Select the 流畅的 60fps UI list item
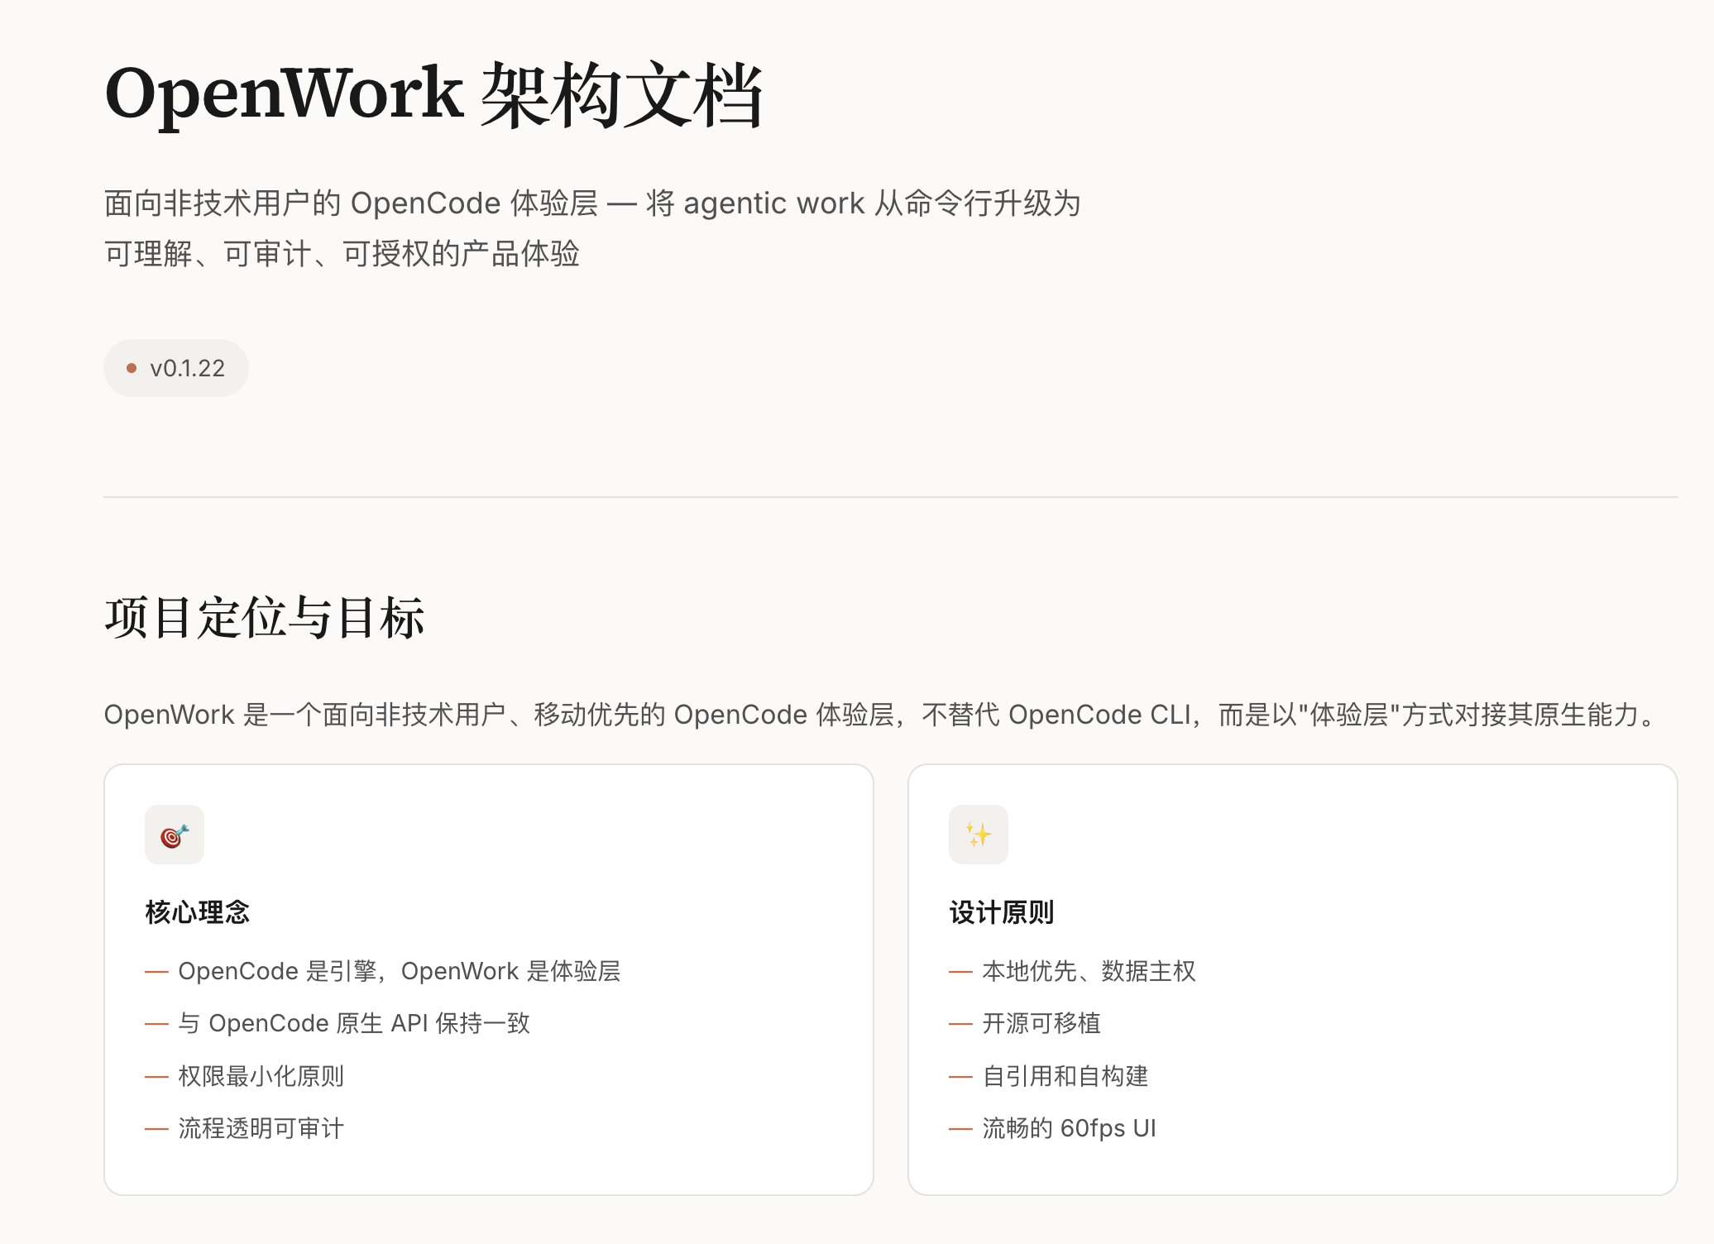Image resolution: width=1714 pixels, height=1244 pixels. coord(1069,1128)
